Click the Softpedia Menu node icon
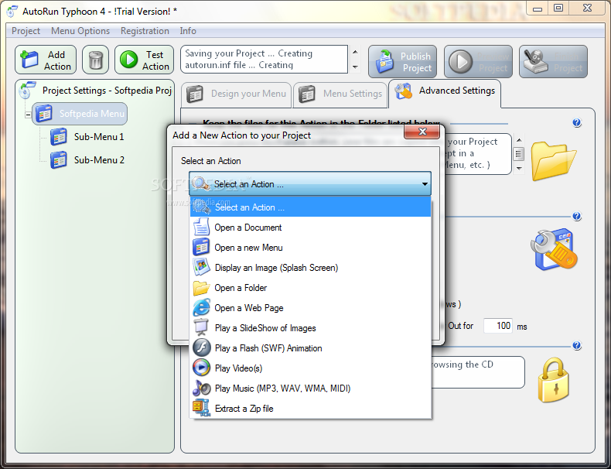 click(44, 114)
